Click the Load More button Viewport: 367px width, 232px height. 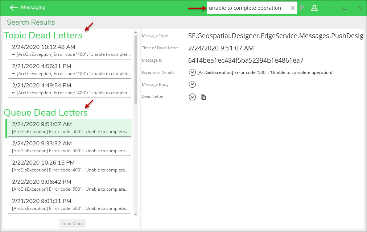tap(72, 223)
